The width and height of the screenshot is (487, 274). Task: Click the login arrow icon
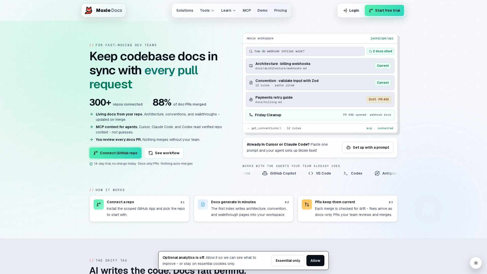click(345, 10)
